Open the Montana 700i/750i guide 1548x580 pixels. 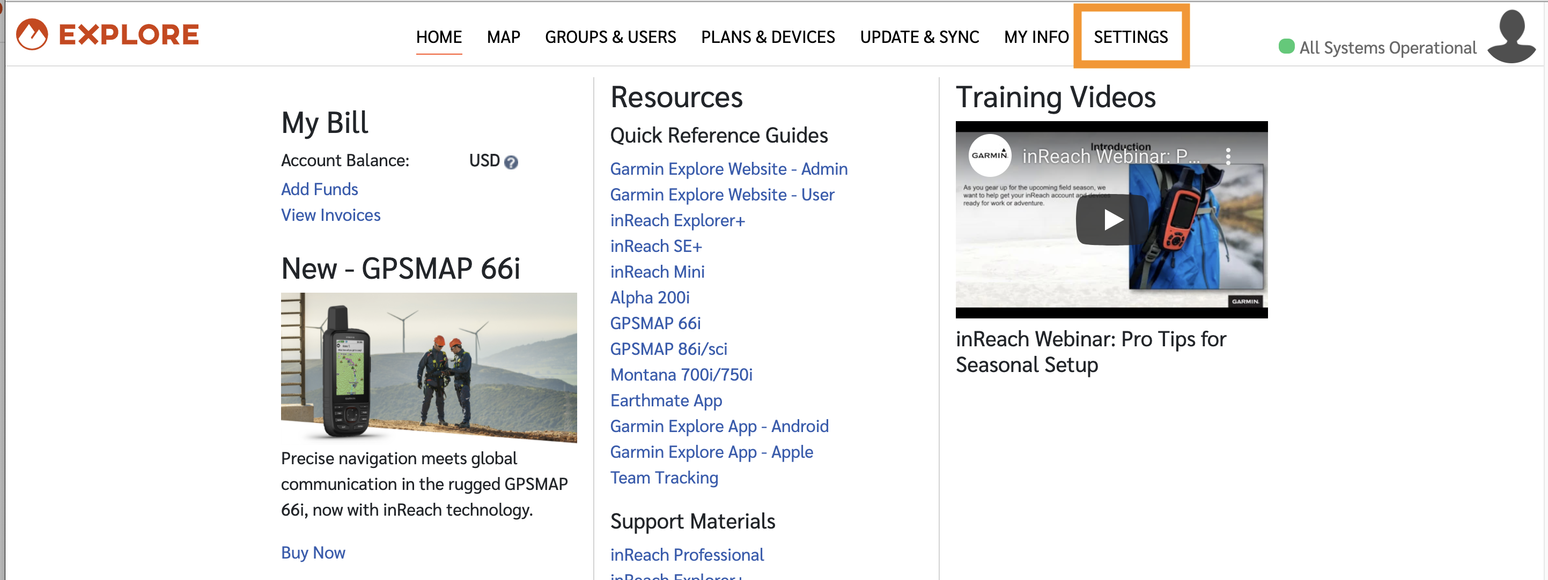(681, 375)
